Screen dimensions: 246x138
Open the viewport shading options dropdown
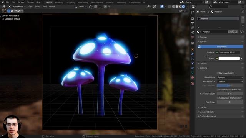(x=186, y=7)
